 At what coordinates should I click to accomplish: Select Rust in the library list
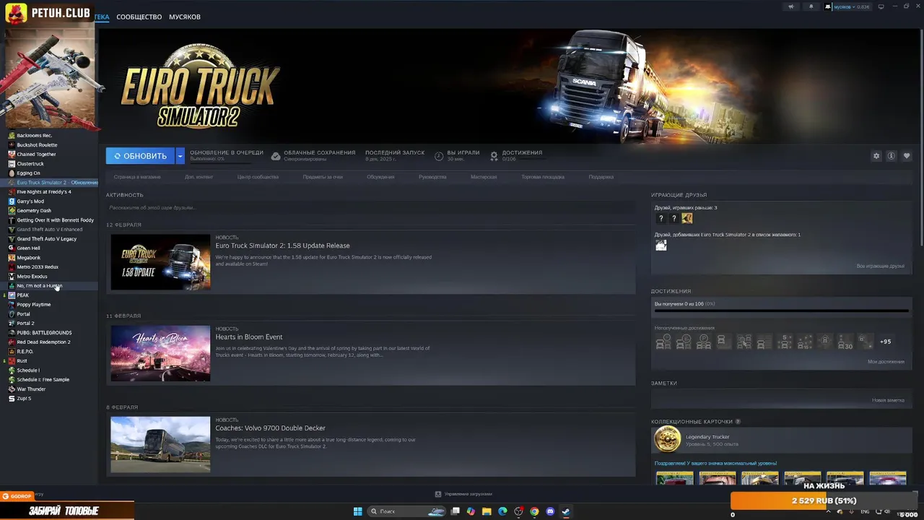22,361
